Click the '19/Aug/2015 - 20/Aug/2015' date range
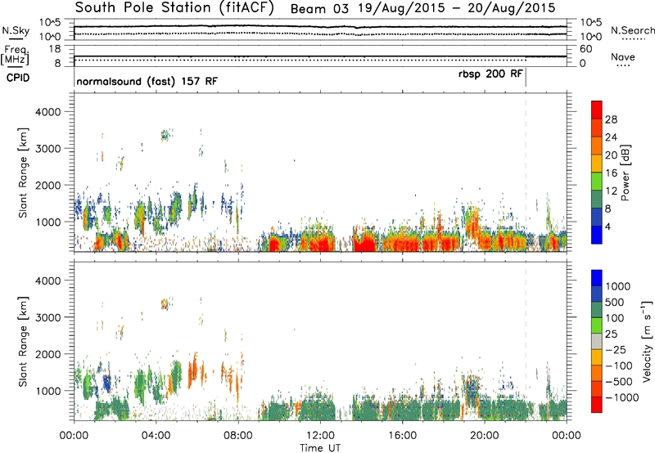 click(457, 8)
